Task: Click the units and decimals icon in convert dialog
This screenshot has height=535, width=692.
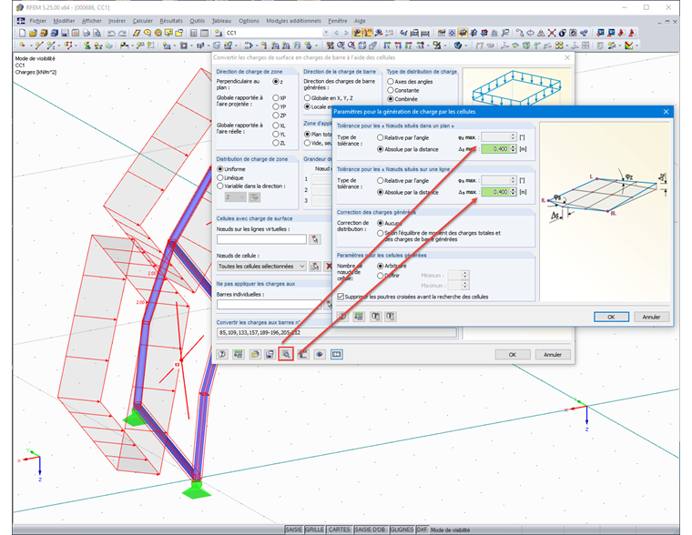Action: point(239,354)
